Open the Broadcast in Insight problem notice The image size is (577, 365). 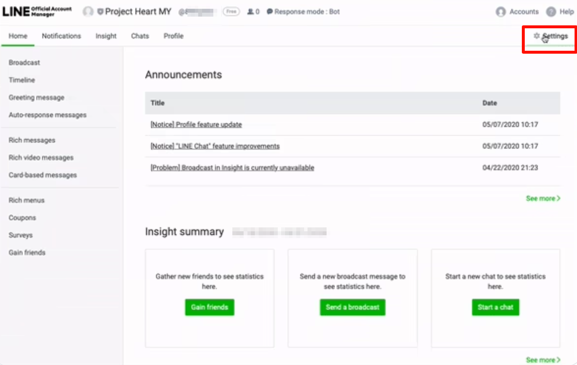[x=232, y=168]
